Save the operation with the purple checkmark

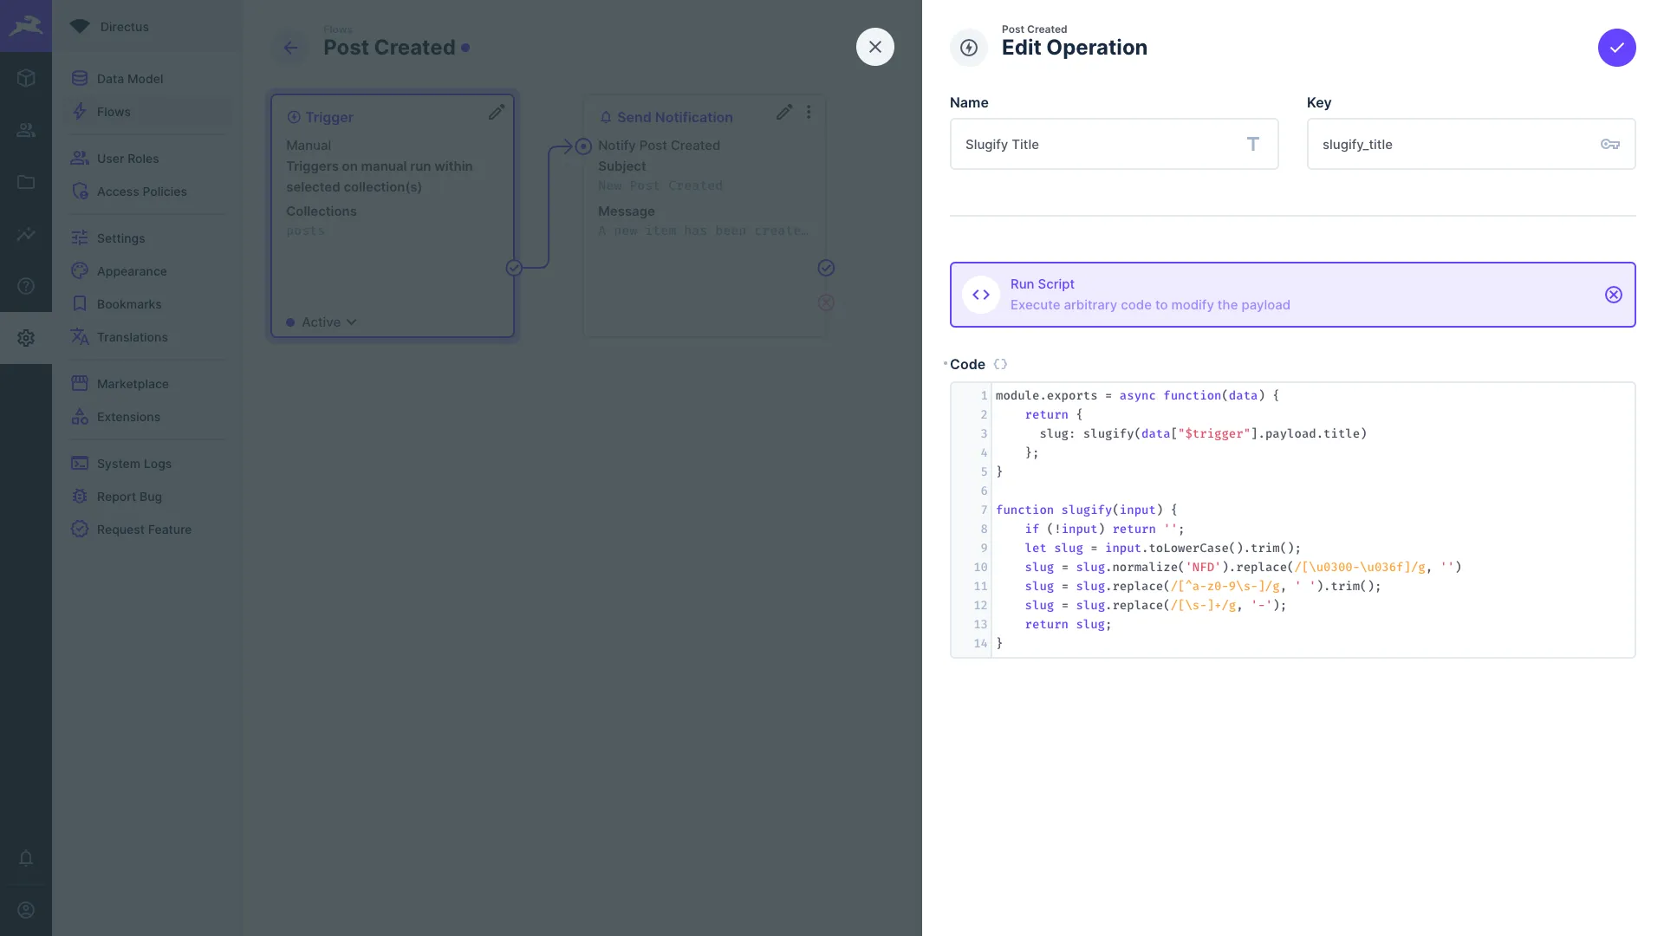click(1616, 48)
